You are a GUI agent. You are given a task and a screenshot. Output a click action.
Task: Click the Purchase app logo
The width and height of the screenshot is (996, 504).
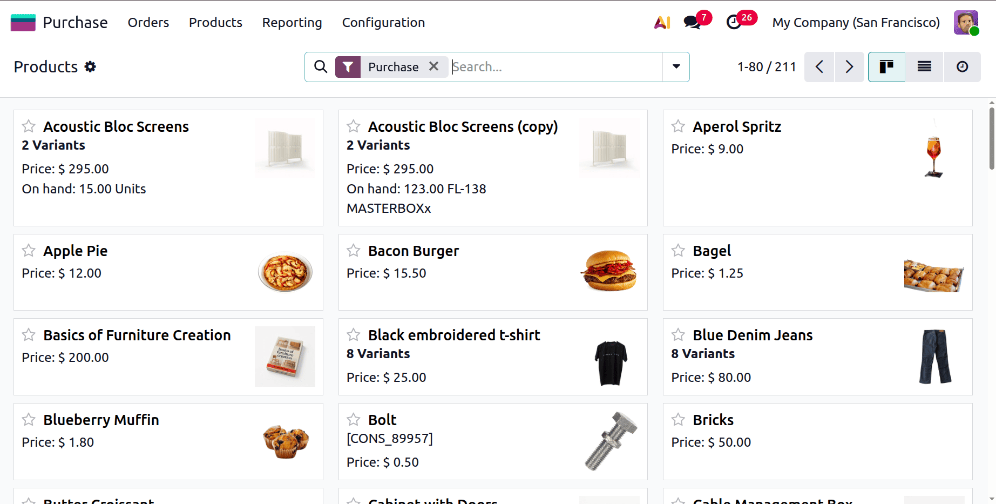point(23,22)
